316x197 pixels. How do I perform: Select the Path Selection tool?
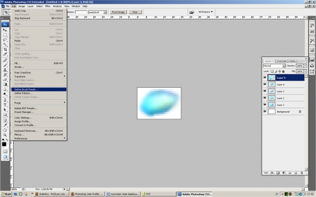5,110
